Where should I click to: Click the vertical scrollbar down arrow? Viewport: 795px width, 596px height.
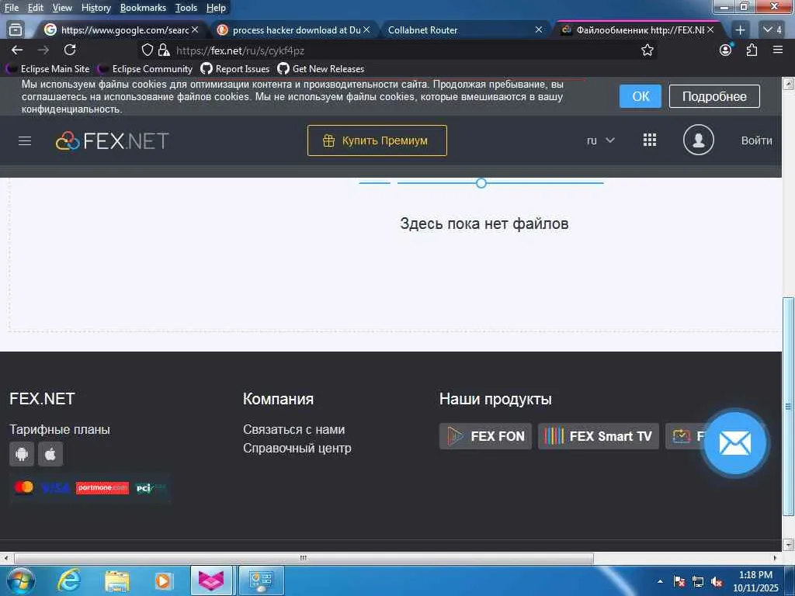[788, 545]
